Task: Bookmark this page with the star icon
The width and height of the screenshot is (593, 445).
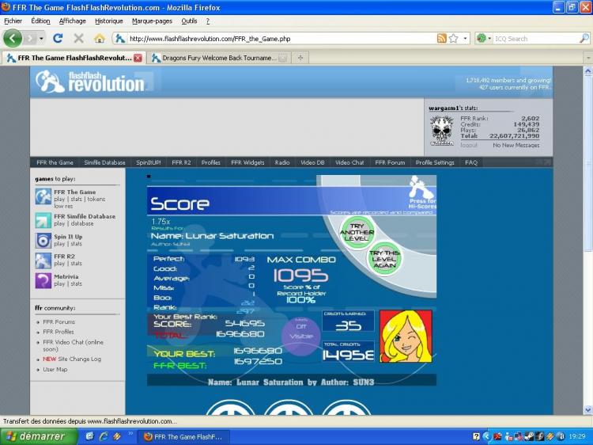Action: (454, 38)
